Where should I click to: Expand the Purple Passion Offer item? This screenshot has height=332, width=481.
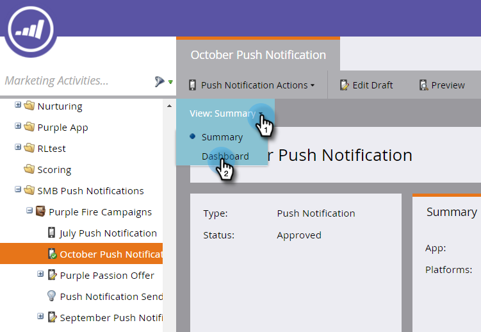40,274
